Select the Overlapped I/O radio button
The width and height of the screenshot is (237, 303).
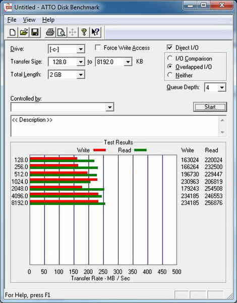click(169, 66)
